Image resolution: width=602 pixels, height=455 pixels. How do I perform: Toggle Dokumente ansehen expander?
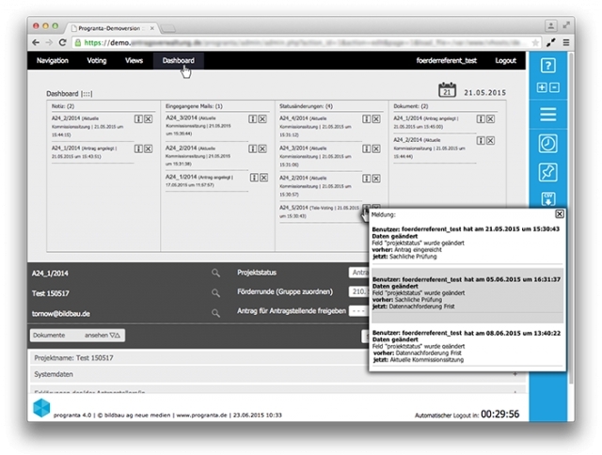click(x=77, y=336)
